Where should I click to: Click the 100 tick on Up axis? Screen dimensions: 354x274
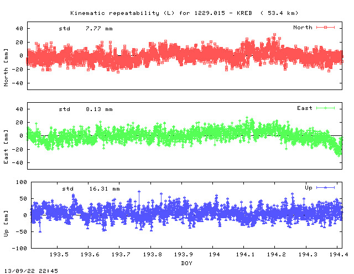coord(22,182)
